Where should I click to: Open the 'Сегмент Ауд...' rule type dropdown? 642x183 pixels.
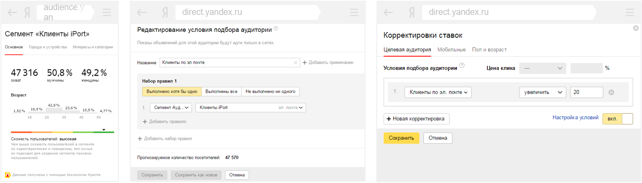point(171,108)
